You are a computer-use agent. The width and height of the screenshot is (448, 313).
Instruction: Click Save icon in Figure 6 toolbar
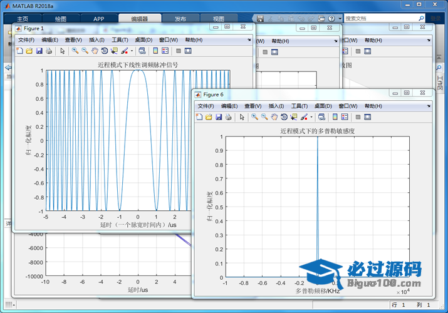point(219,116)
